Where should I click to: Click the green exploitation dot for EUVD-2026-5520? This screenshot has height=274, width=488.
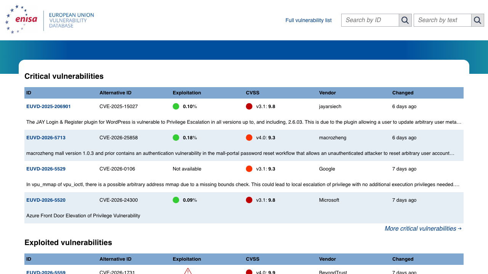click(x=176, y=200)
